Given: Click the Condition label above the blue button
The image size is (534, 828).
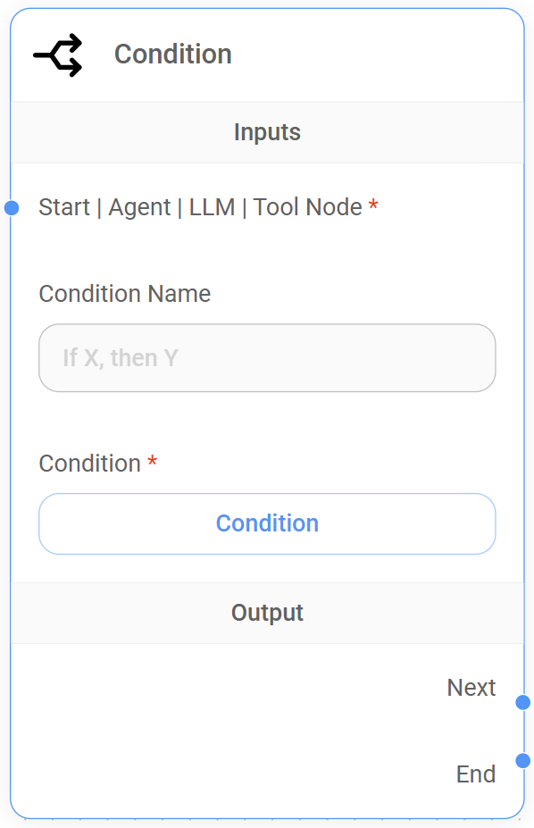Looking at the screenshot, I should (x=89, y=464).
